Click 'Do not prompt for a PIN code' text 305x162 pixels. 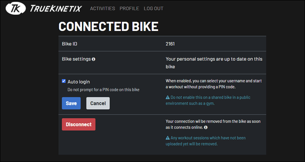click(x=103, y=90)
